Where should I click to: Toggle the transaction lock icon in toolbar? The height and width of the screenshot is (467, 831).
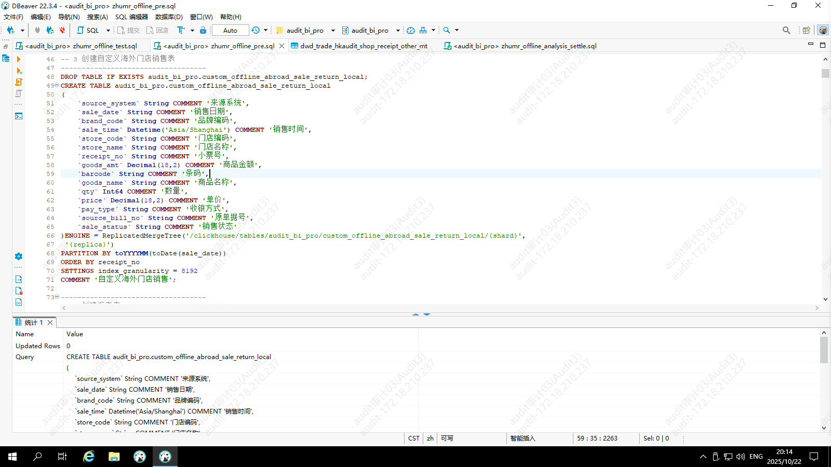tap(203, 30)
